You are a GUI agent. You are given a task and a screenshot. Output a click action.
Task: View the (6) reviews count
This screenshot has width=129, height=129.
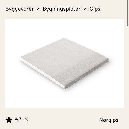coord(26,119)
